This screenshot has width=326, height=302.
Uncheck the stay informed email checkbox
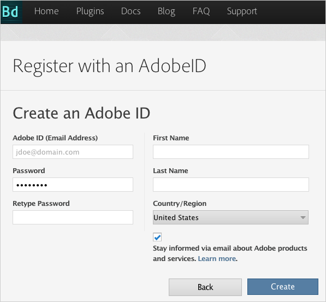pos(157,237)
